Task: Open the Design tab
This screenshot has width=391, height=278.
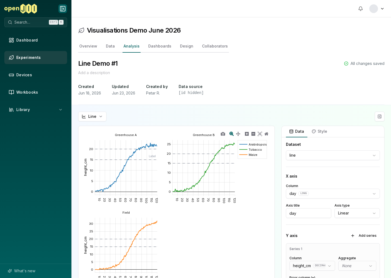Action: pos(187,46)
